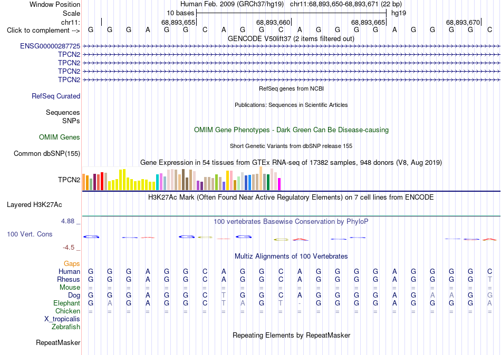Click the dash gap in Elephant row
Viewport: 501px width, 355px height.
[300, 303]
